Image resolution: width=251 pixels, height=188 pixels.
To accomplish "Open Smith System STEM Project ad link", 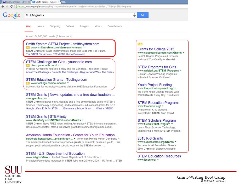I will tap(62, 44).
